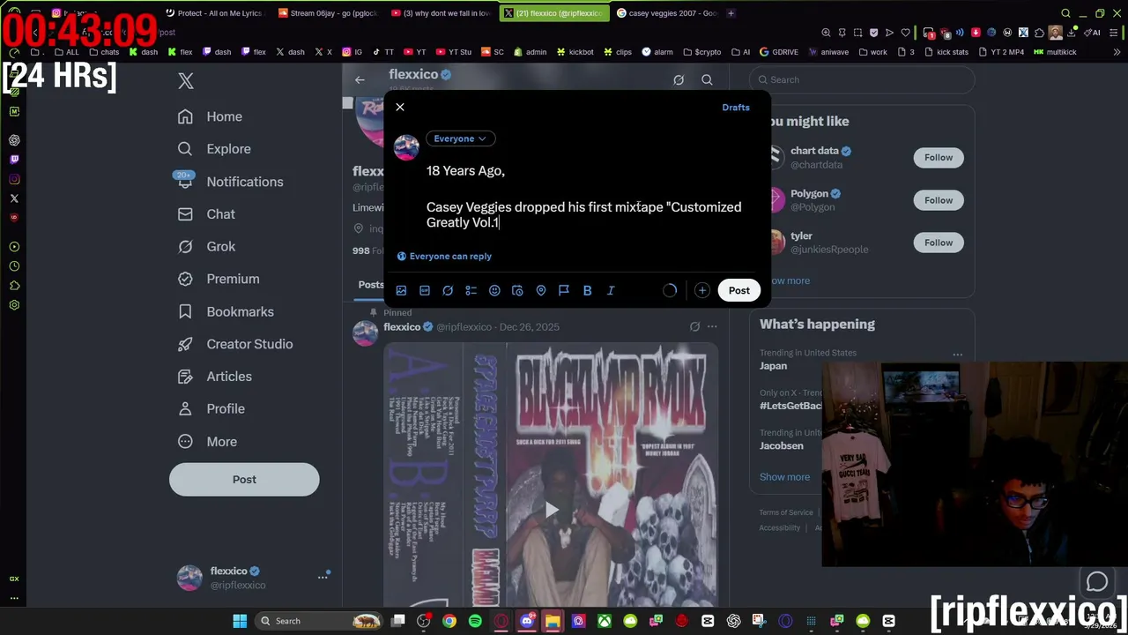Click the large sidebar Post button

tap(244, 480)
